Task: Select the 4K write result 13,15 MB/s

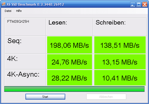Action: (x=120, y=62)
